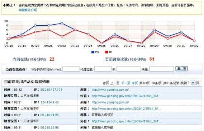Screen dimensions: 204x131
Task: Open the 功能算法介绍 link
Action: point(28,10)
